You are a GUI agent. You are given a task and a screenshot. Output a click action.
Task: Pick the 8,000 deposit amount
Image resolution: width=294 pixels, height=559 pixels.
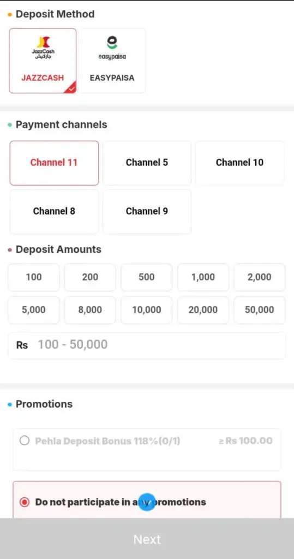90,310
